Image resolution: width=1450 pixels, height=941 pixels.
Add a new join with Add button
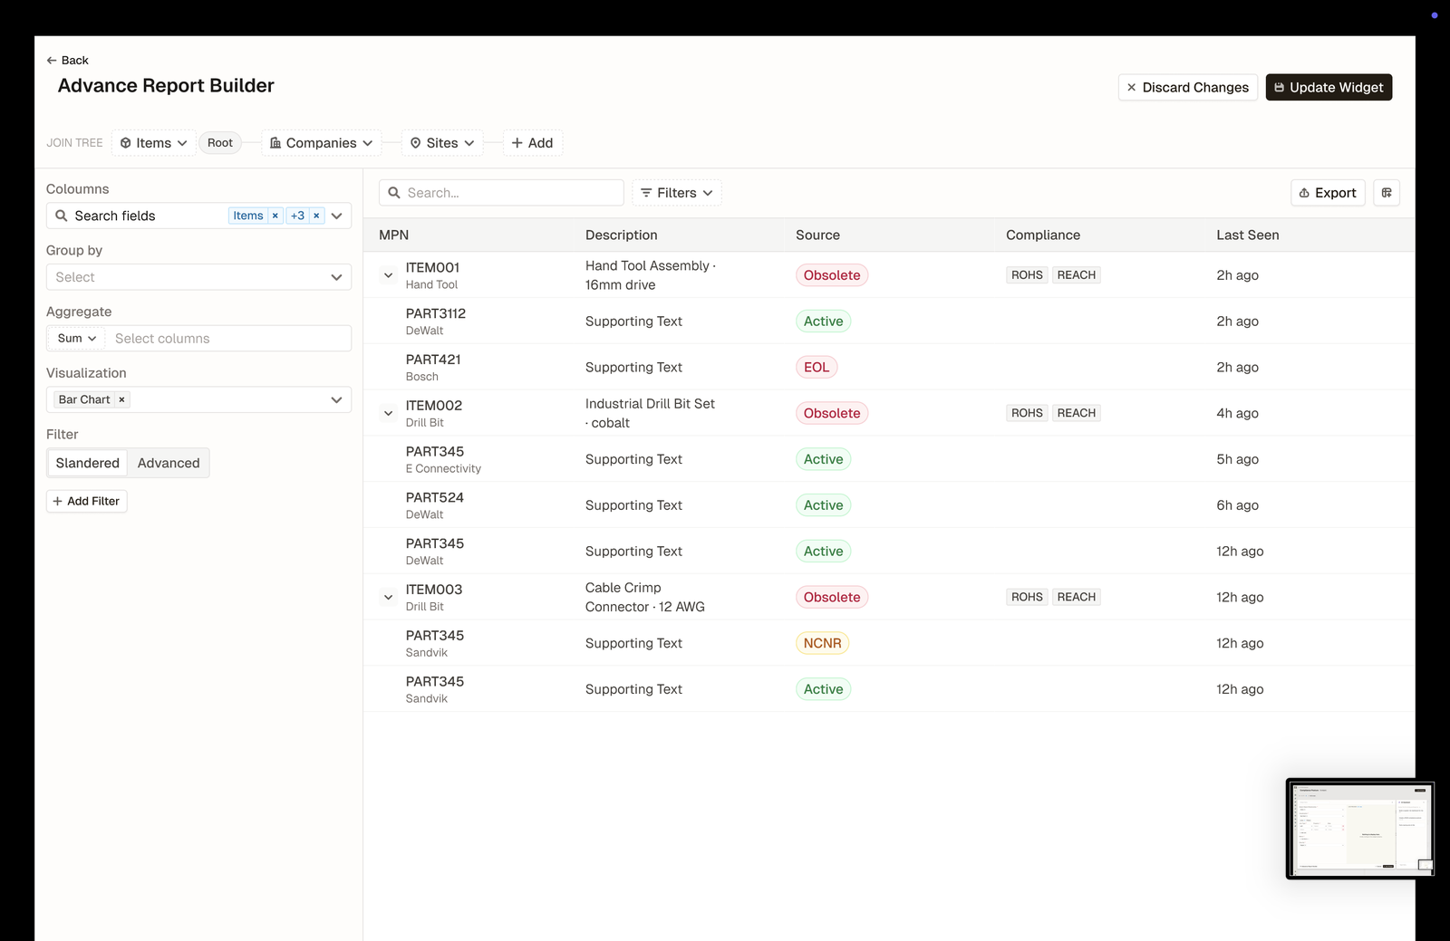tap(533, 143)
